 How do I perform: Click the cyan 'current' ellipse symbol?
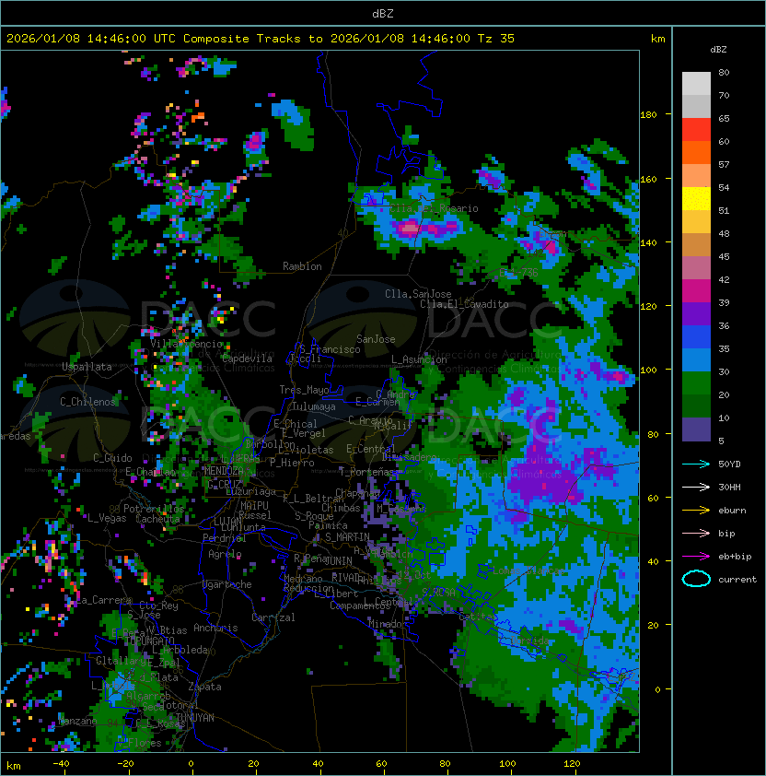696,579
